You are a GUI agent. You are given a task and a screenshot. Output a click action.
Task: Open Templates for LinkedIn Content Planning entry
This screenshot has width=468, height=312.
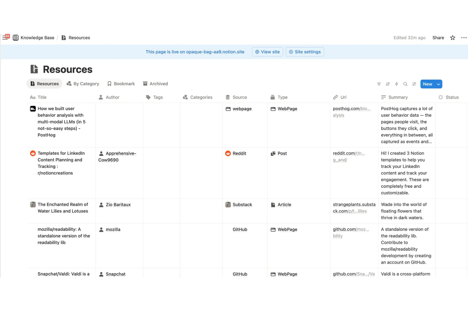click(61, 163)
